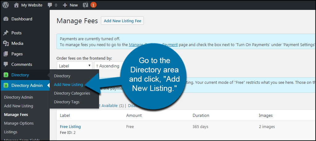Select Directory Tags in the flyout menu

pyautogui.click(x=67, y=102)
